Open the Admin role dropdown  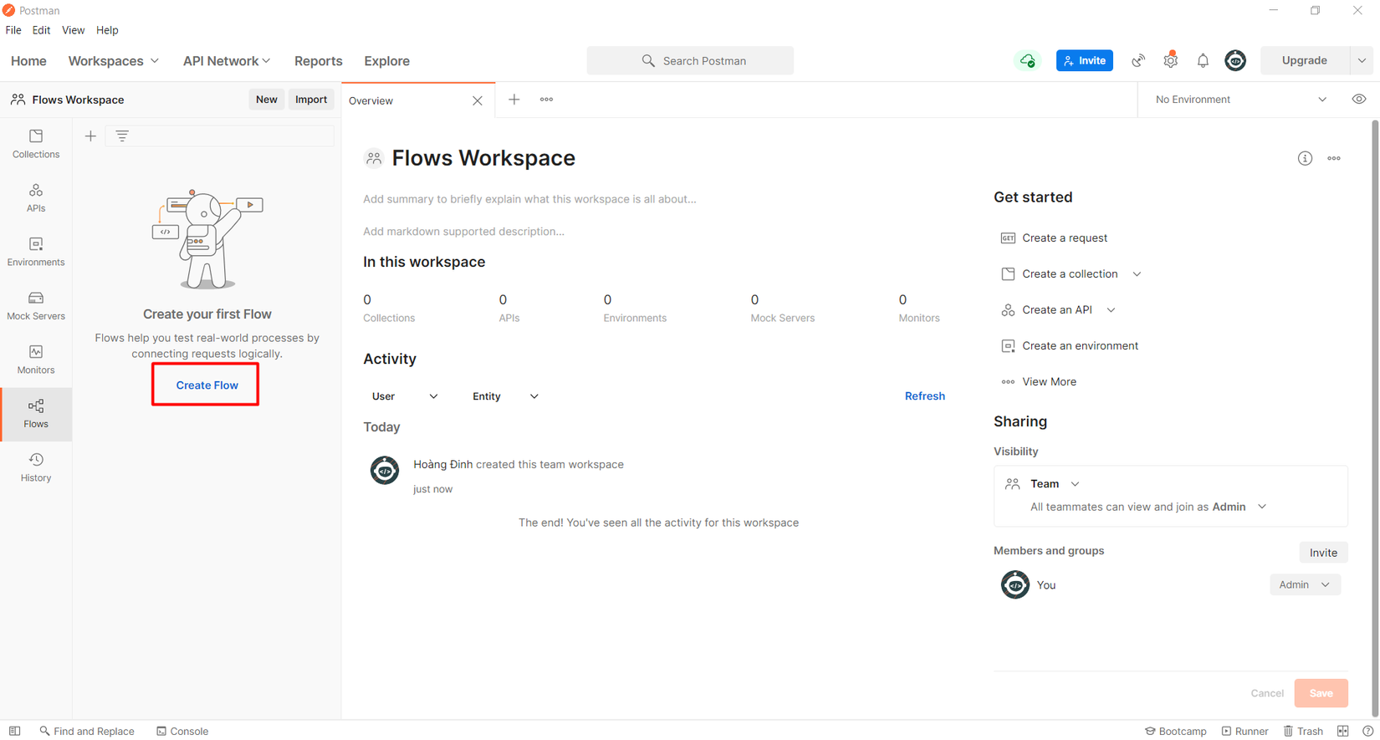pos(1305,584)
